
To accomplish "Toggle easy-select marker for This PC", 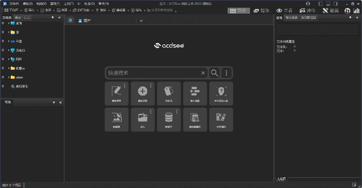I will coord(3,50).
